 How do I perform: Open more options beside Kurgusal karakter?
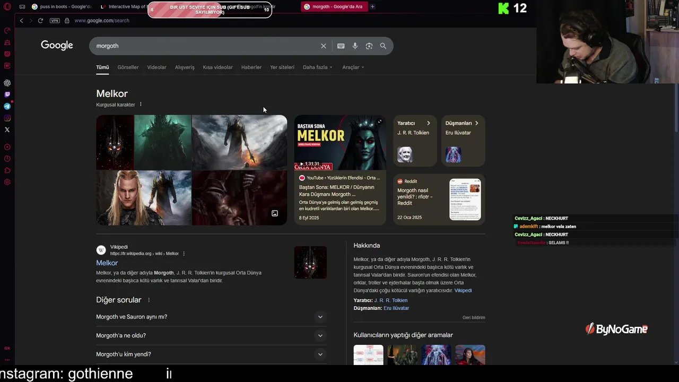(141, 105)
